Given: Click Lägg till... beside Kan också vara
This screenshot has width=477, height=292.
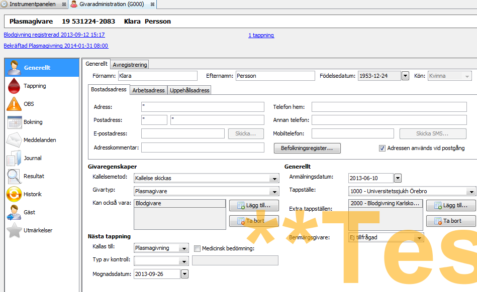Looking at the screenshot, I should (x=254, y=206).
